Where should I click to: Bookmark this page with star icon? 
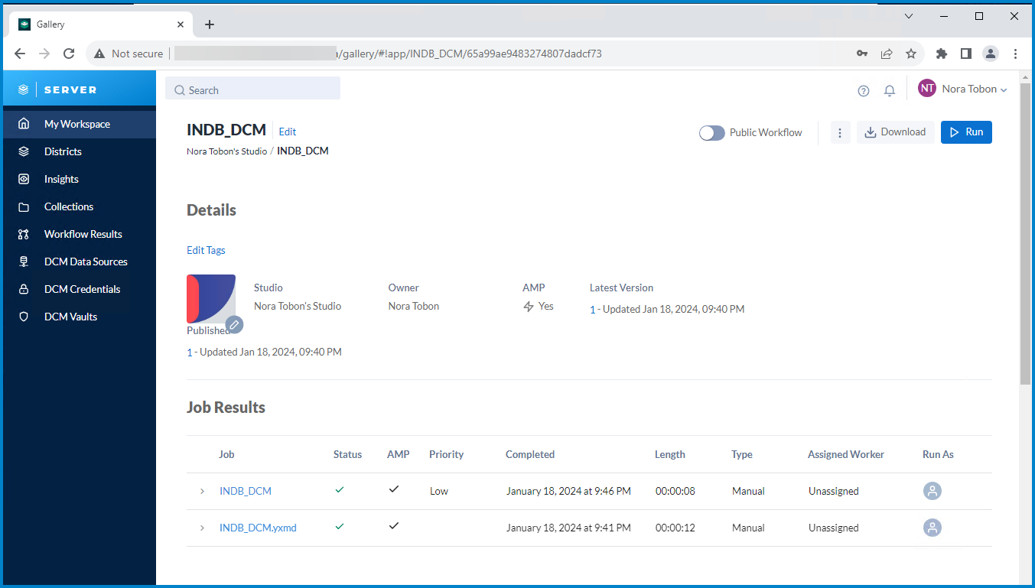(911, 54)
